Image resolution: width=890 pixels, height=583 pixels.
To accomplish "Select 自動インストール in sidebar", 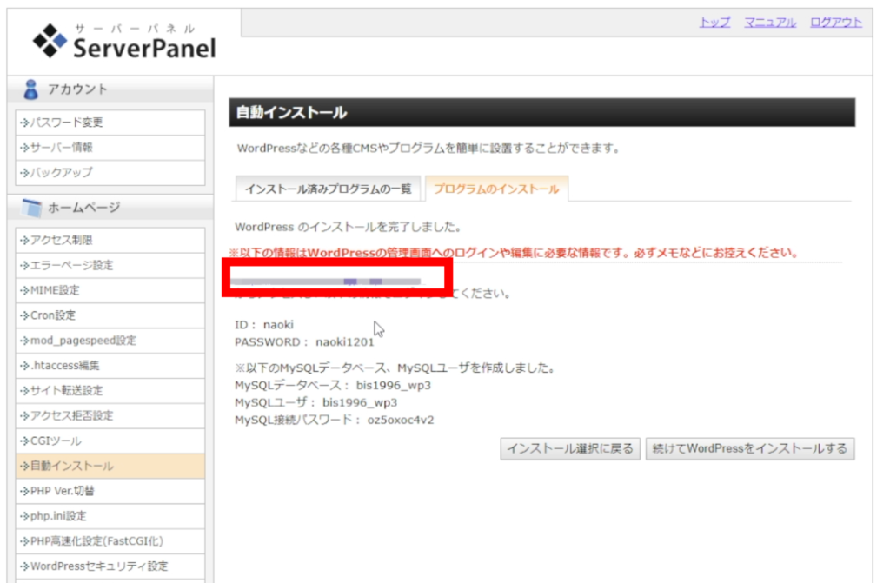I will point(110,466).
